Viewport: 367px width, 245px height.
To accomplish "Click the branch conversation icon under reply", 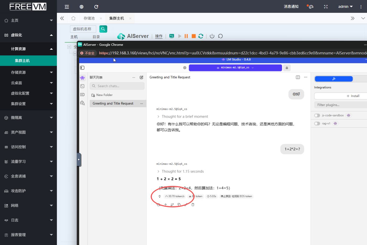I will [172, 205].
